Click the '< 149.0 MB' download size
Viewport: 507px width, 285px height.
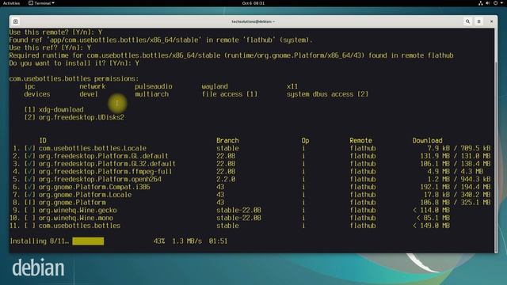coord(431,226)
